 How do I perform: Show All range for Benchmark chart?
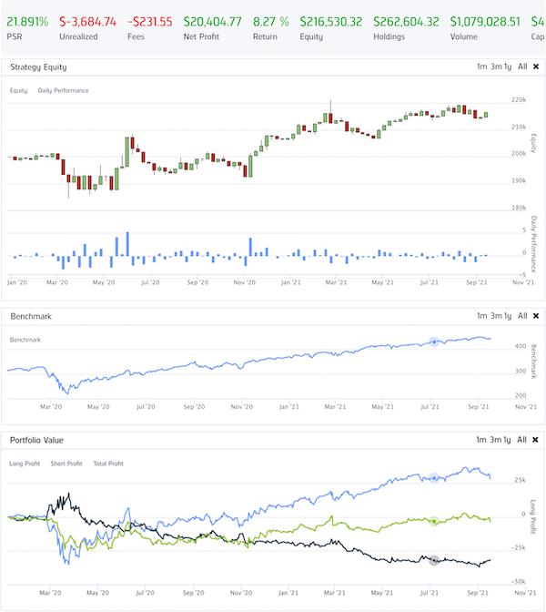click(522, 316)
